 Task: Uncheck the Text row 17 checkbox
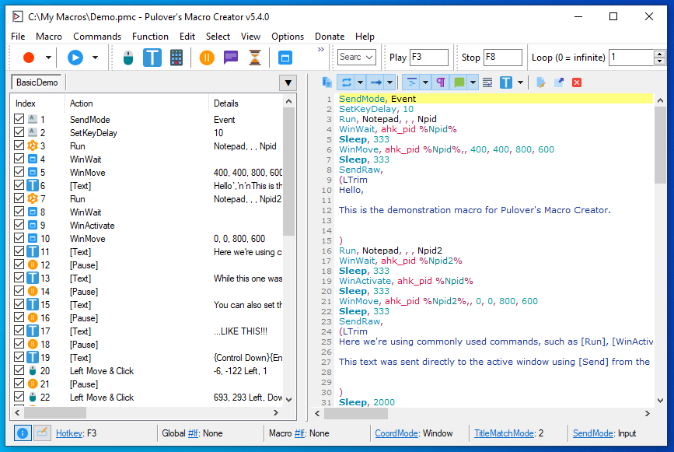click(x=19, y=331)
